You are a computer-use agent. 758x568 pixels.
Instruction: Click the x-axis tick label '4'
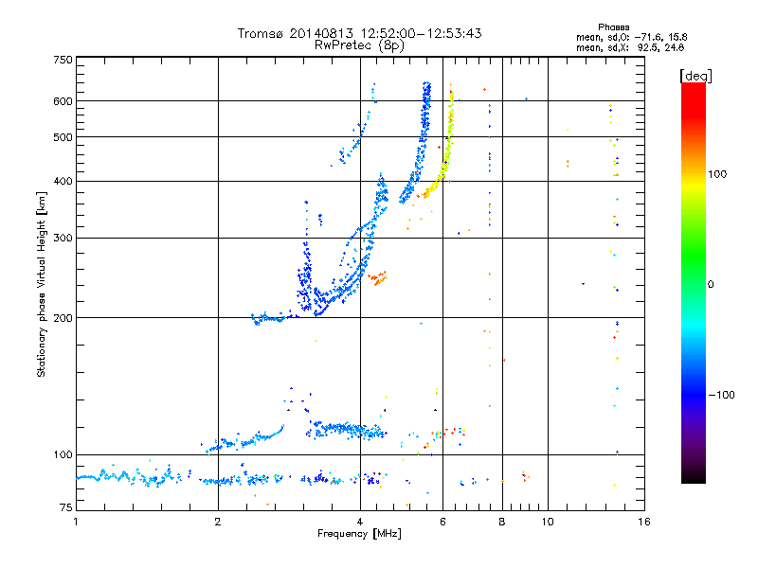pyautogui.click(x=360, y=522)
